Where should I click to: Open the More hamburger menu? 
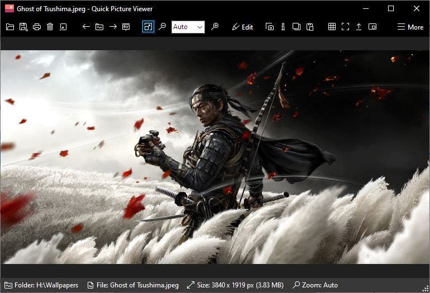point(410,27)
